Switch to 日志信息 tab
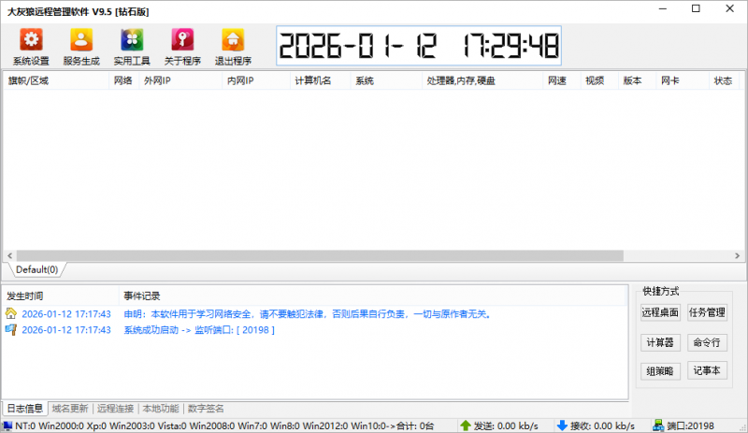The width and height of the screenshot is (748, 433). (25, 408)
